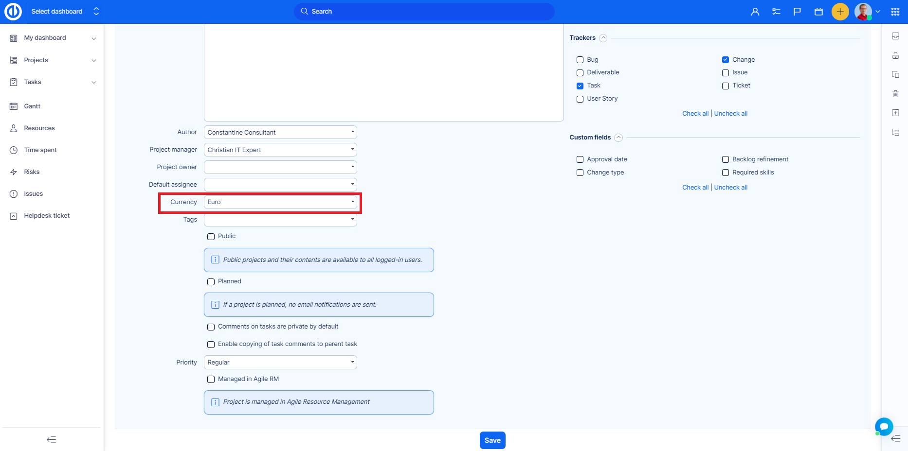This screenshot has height=451, width=908.
Task: Click the trash icon in right sidebar
Action: click(x=895, y=94)
